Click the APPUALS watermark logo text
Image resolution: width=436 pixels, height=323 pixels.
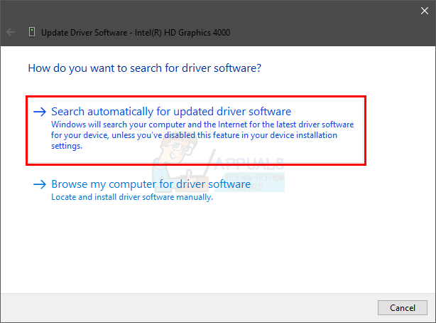[x=249, y=163]
